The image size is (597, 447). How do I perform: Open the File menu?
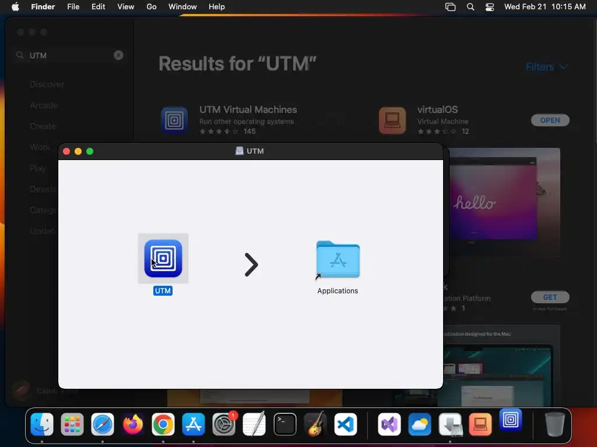[x=73, y=7]
